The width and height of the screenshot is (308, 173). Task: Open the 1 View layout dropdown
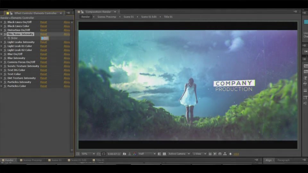[199, 154]
